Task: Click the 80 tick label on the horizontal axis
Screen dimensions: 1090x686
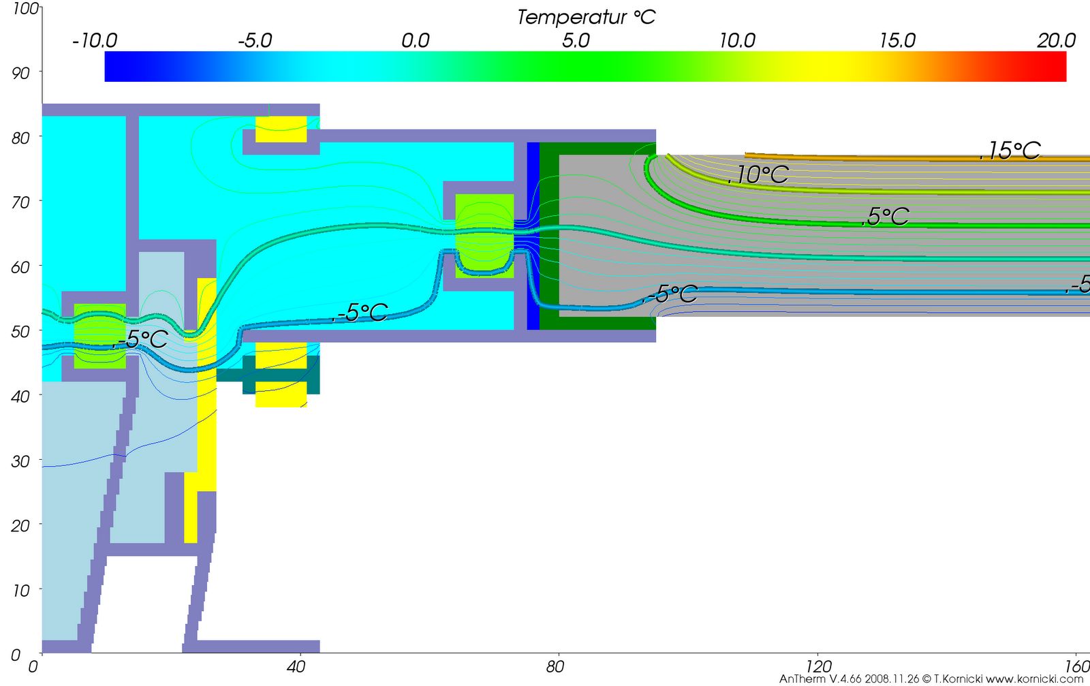Action: 555,666
